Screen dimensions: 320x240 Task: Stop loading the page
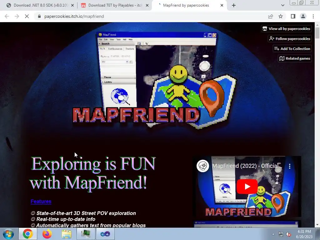pos(27,16)
